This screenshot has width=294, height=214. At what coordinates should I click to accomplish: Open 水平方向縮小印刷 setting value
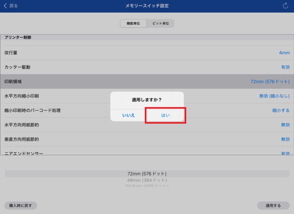[x=274, y=96]
